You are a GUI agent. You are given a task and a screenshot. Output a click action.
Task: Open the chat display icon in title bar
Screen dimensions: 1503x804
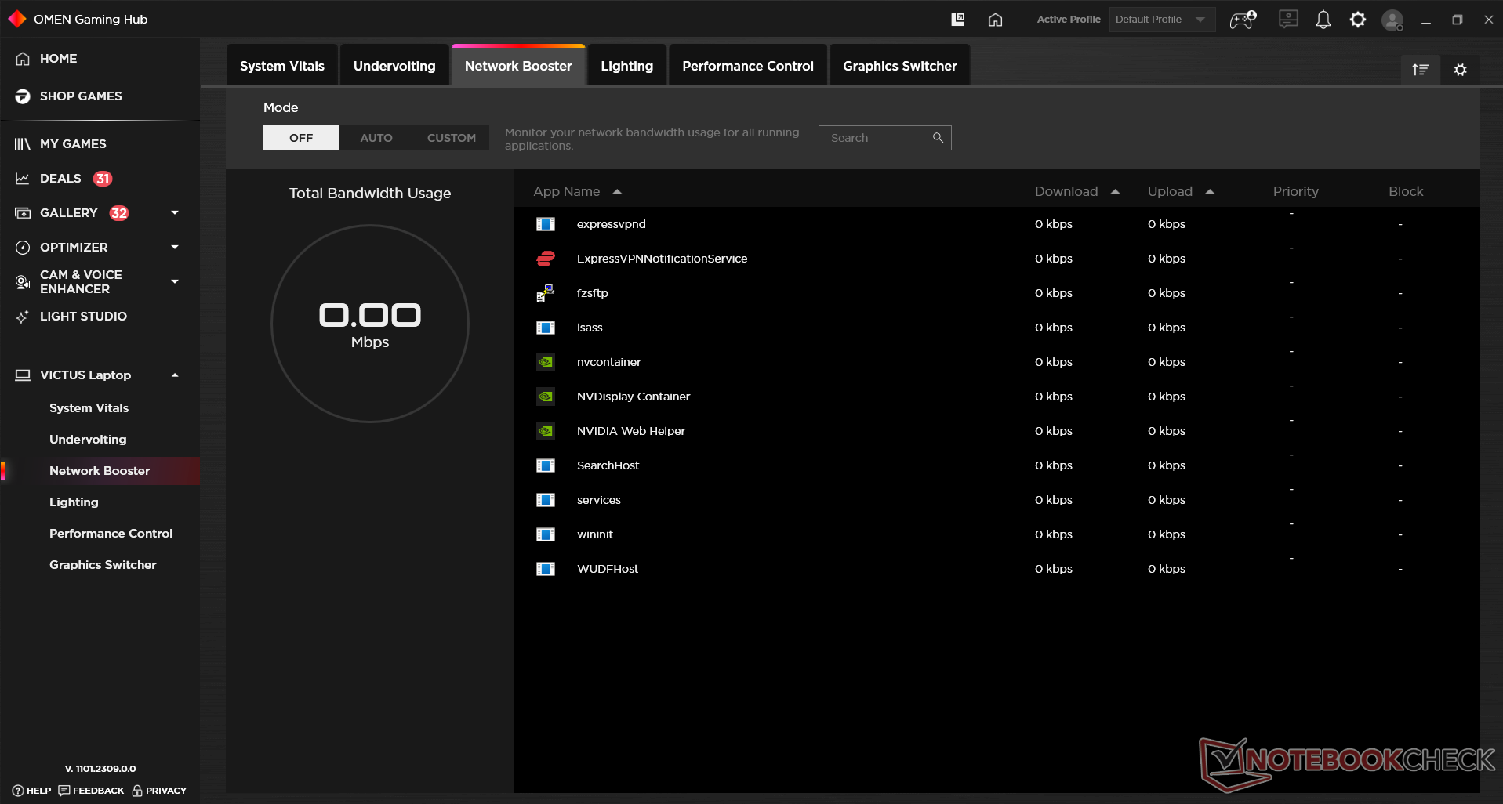(1288, 19)
